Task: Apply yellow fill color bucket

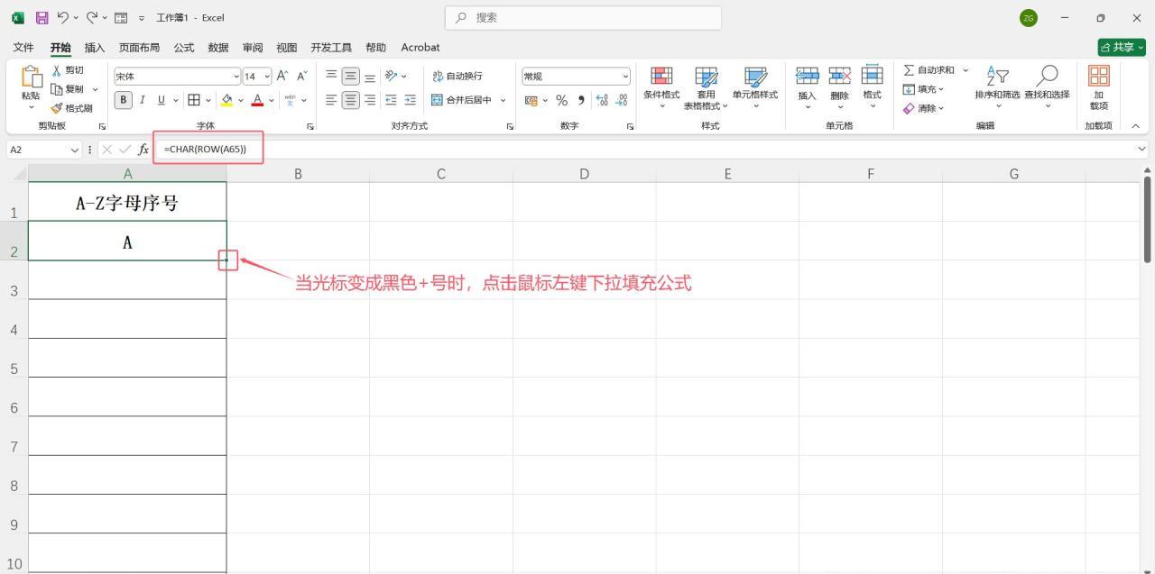Action: [x=227, y=100]
